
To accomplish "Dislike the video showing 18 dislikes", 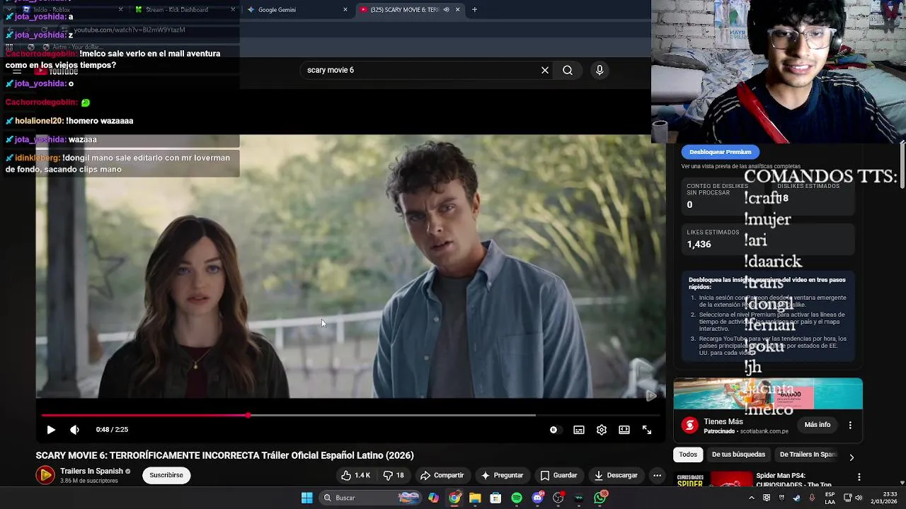I will tap(394, 475).
